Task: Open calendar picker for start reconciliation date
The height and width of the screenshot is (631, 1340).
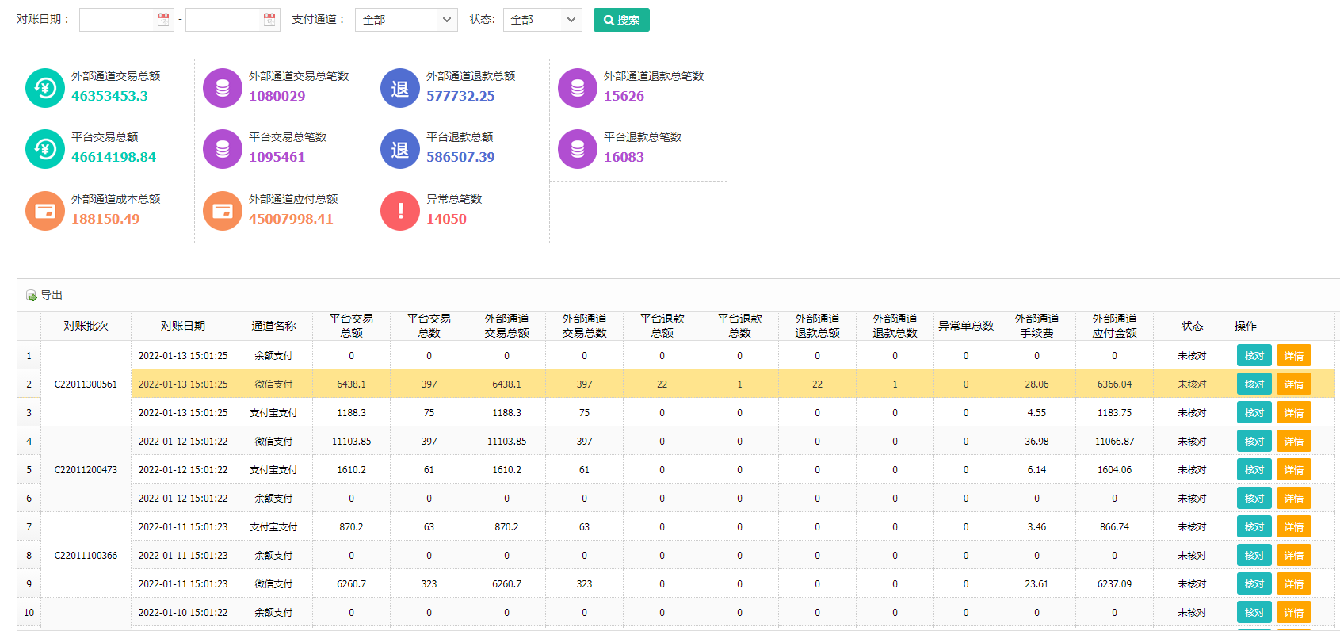Action: 163,20
